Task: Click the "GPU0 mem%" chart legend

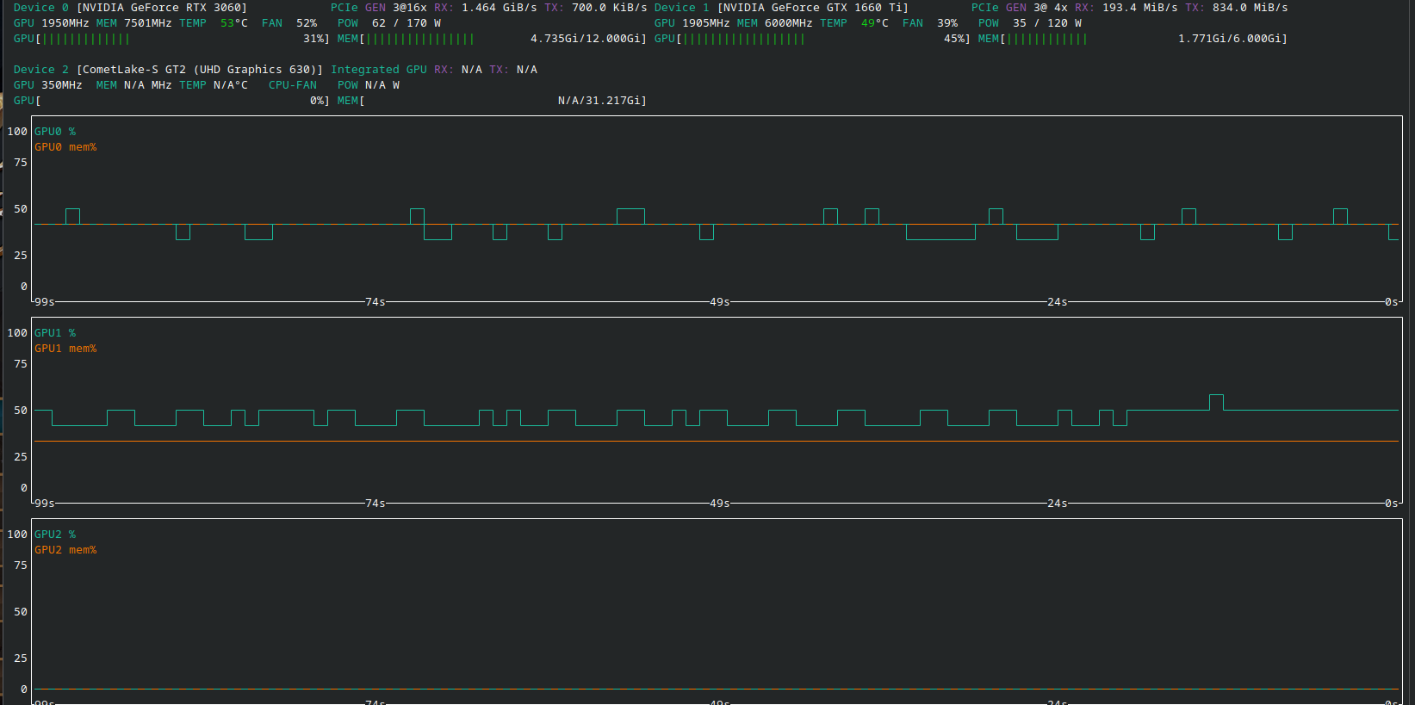Action: (65, 147)
